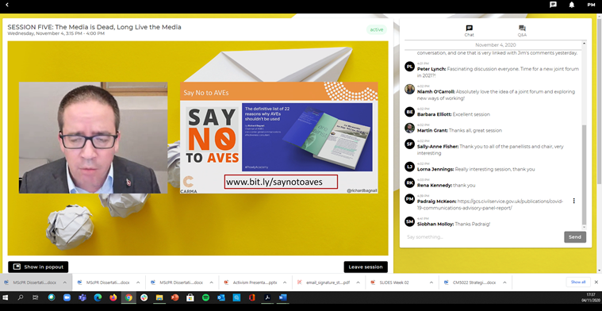Click Martin Grant's profile photo
The height and width of the screenshot is (311, 602).
click(409, 128)
